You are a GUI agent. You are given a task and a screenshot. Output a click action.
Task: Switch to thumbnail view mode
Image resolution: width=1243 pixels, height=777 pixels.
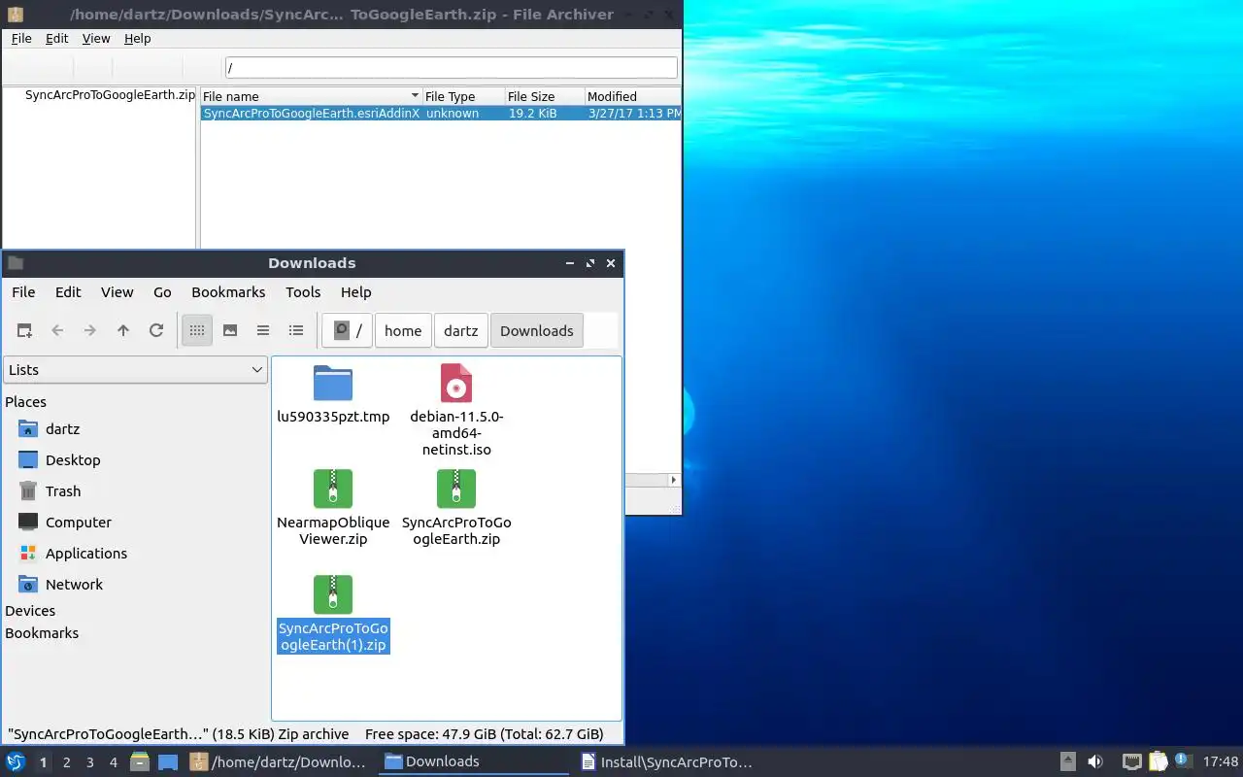tap(230, 330)
